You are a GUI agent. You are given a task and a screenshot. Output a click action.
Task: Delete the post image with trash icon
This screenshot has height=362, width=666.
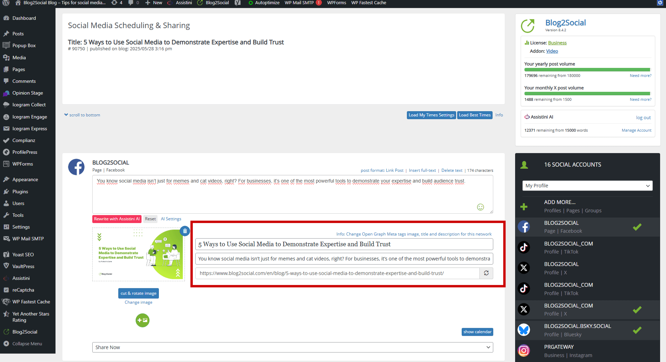click(185, 231)
